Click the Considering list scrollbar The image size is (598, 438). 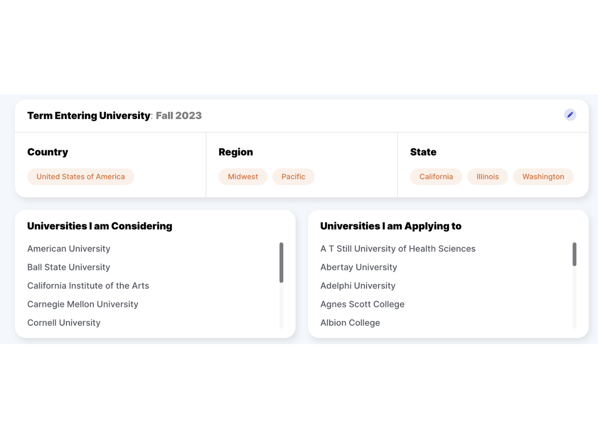(x=281, y=263)
